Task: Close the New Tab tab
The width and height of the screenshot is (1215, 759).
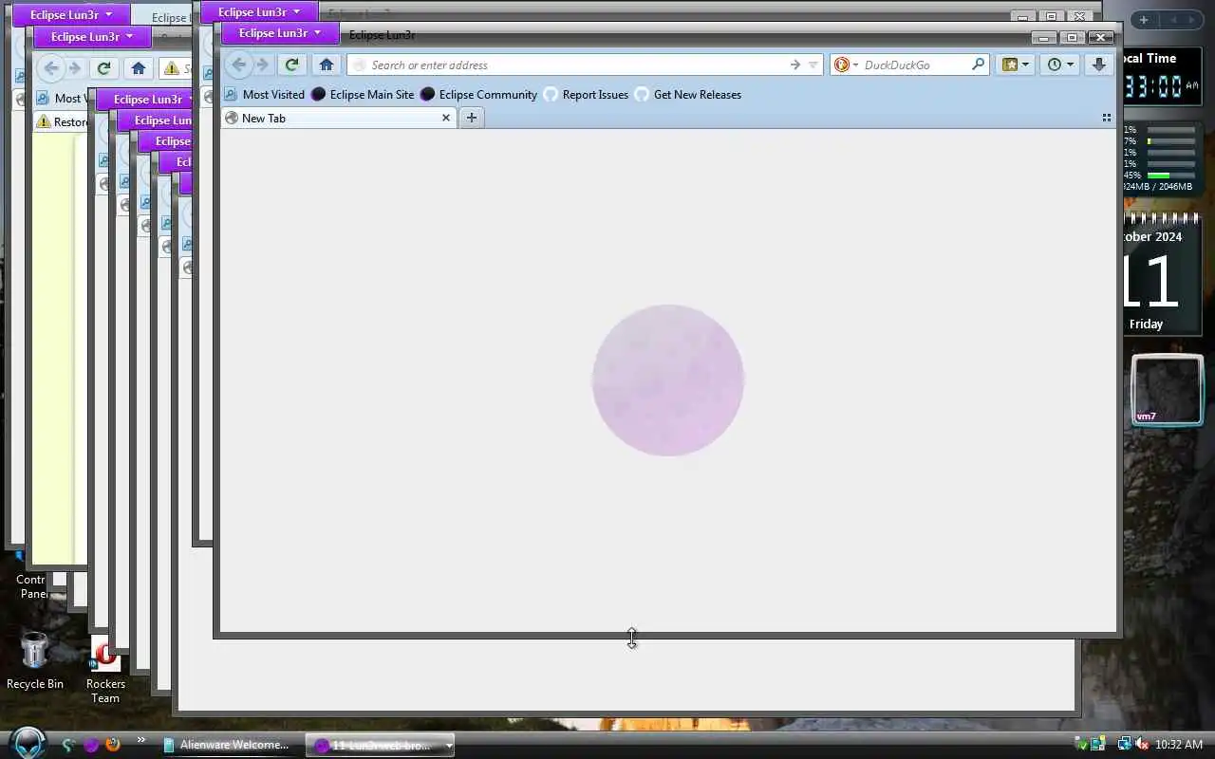Action: pyautogui.click(x=445, y=118)
